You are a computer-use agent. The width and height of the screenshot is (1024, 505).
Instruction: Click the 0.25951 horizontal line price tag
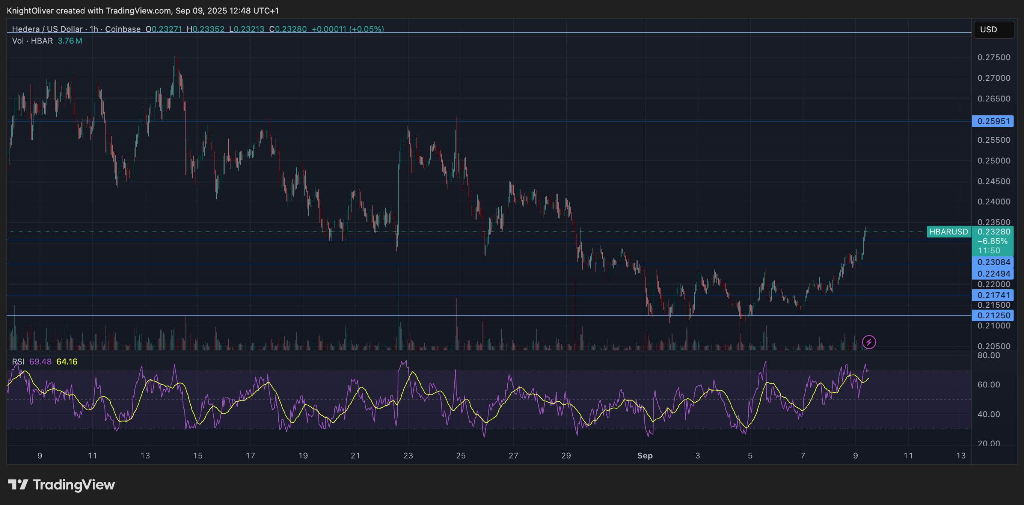coord(992,121)
